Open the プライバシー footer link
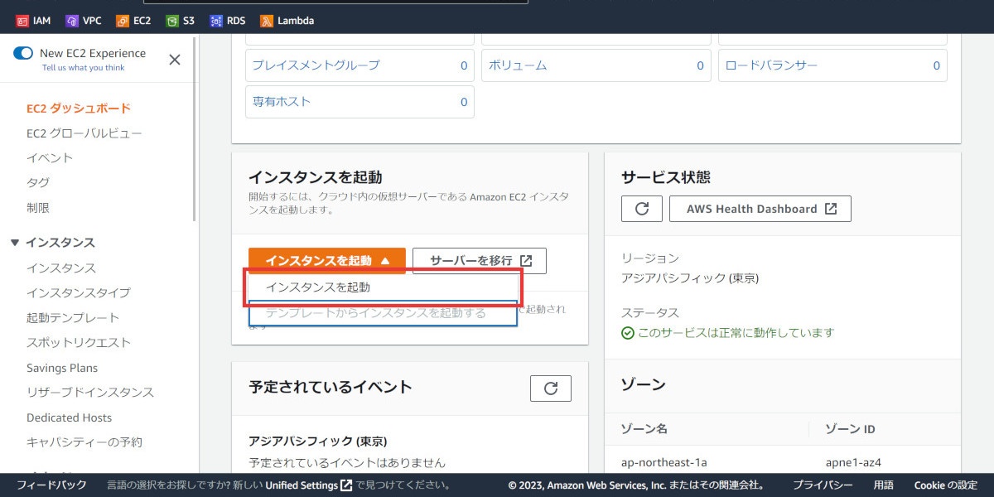Screen dimensions: 994x497 tap(823, 485)
